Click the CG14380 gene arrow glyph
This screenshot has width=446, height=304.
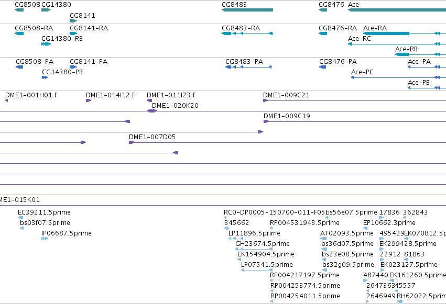[x=46, y=10]
